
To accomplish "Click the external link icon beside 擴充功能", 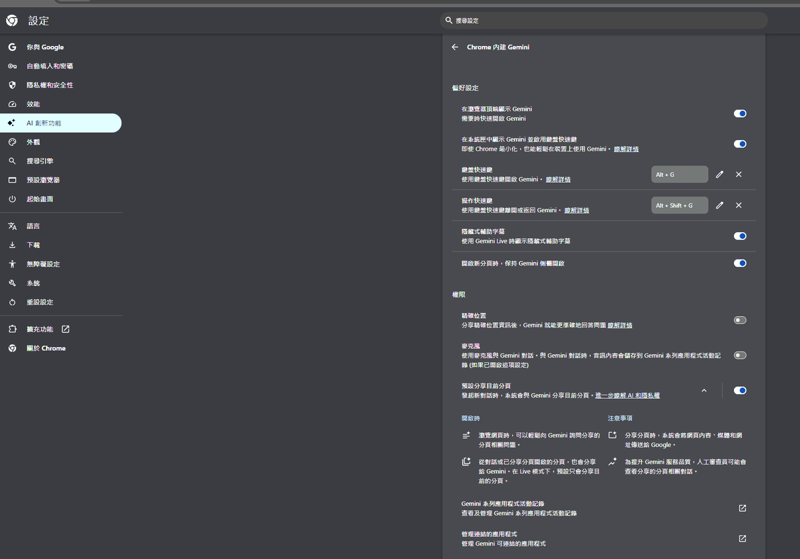I will [65, 329].
